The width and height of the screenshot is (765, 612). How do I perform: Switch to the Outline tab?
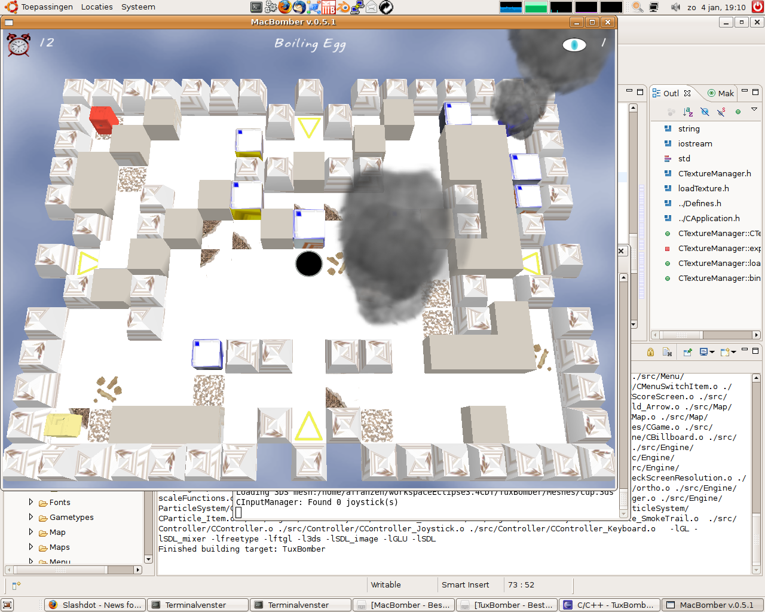pyautogui.click(x=671, y=93)
